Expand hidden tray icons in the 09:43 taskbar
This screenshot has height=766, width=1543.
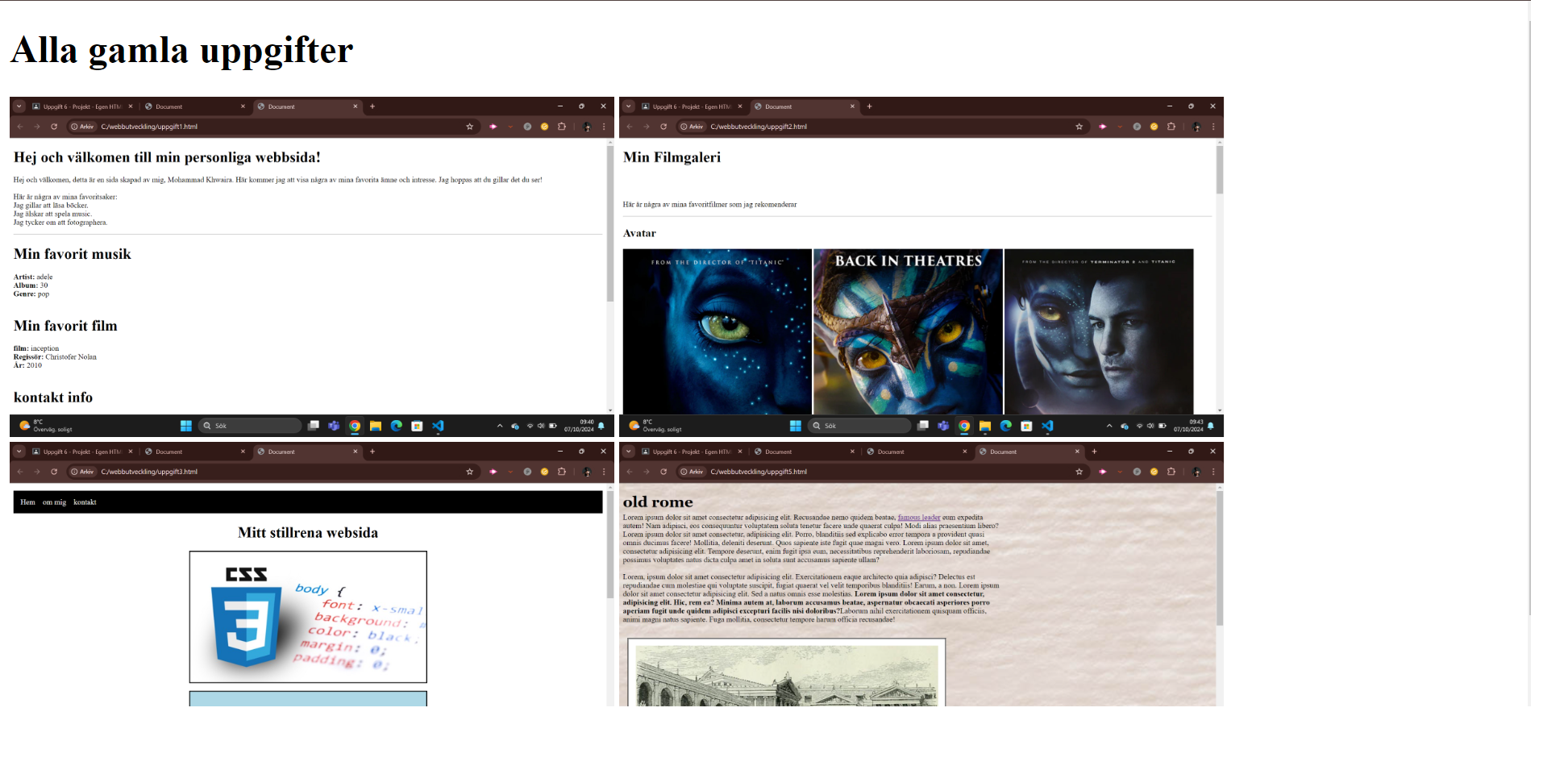[1109, 426]
